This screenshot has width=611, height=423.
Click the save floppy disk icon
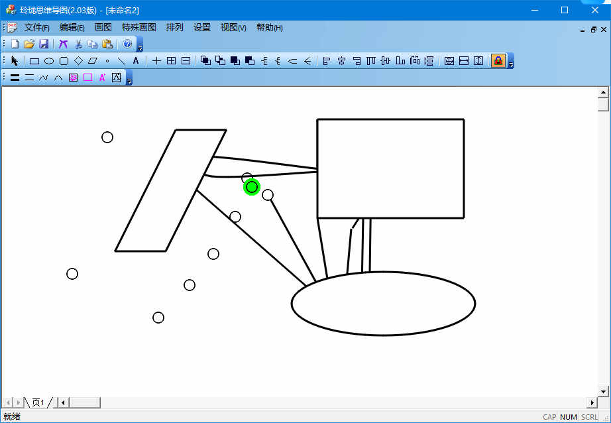tap(44, 44)
